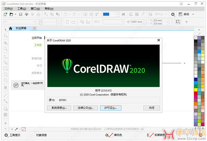The width and height of the screenshot is (207, 141).
Task: Click the 轮廓颜色 outline swatch in status bar
Action: (x=151, y=135)
